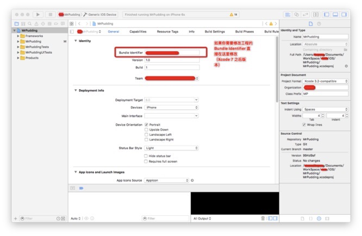Show the File inspector

(310, 23)
